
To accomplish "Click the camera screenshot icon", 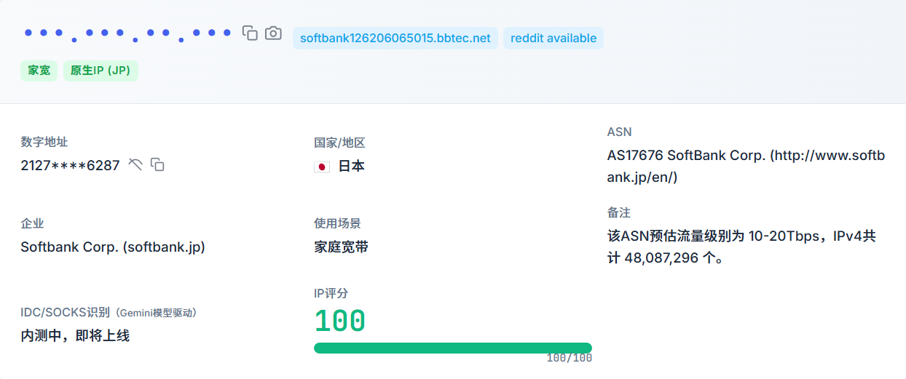I will coord(273,33).
